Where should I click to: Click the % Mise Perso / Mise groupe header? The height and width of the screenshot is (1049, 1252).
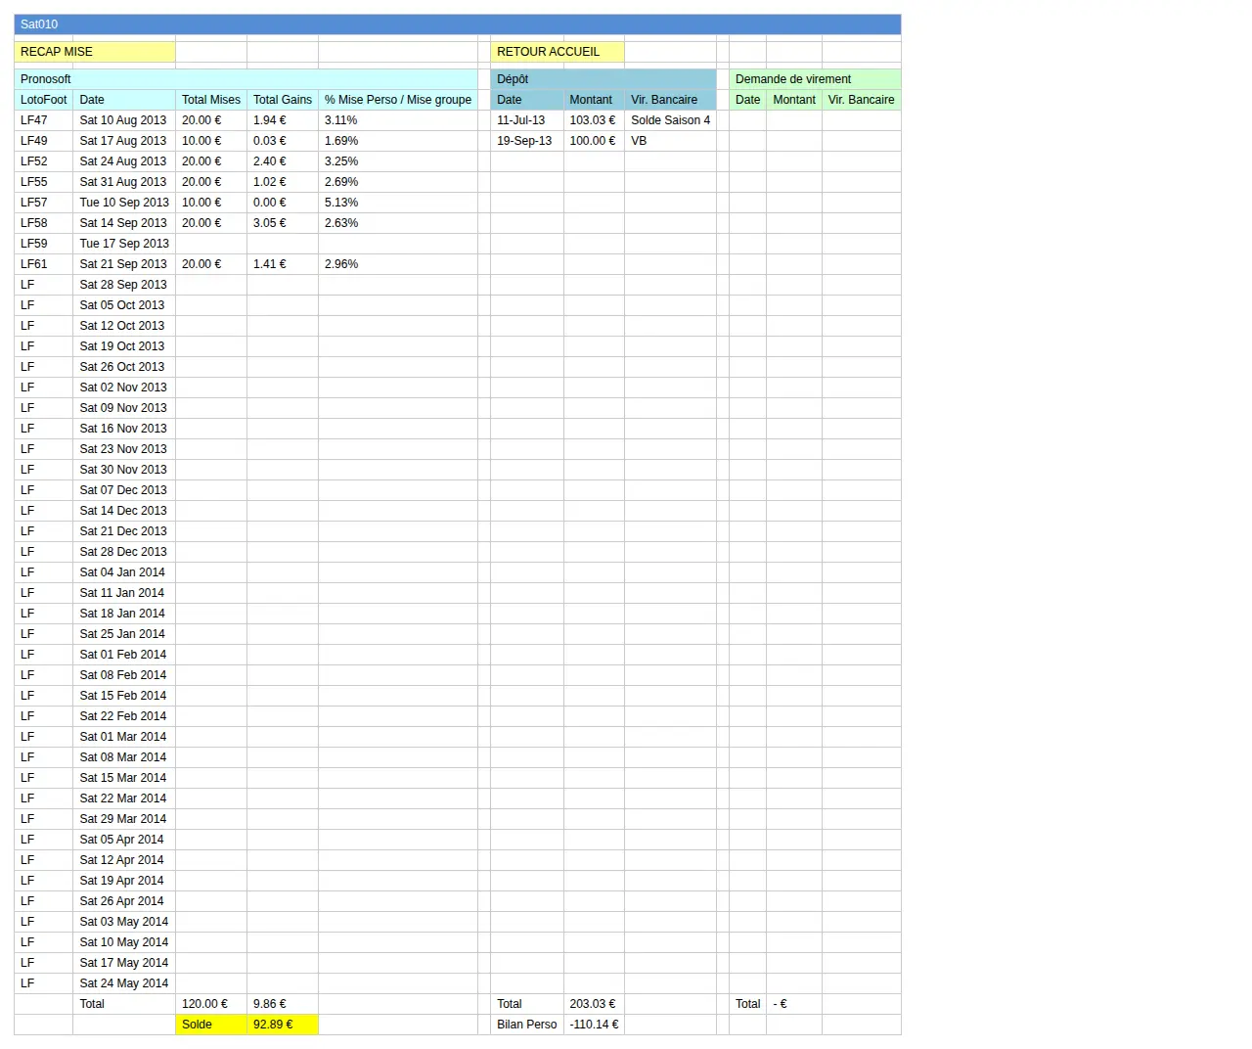click(398, 100)
